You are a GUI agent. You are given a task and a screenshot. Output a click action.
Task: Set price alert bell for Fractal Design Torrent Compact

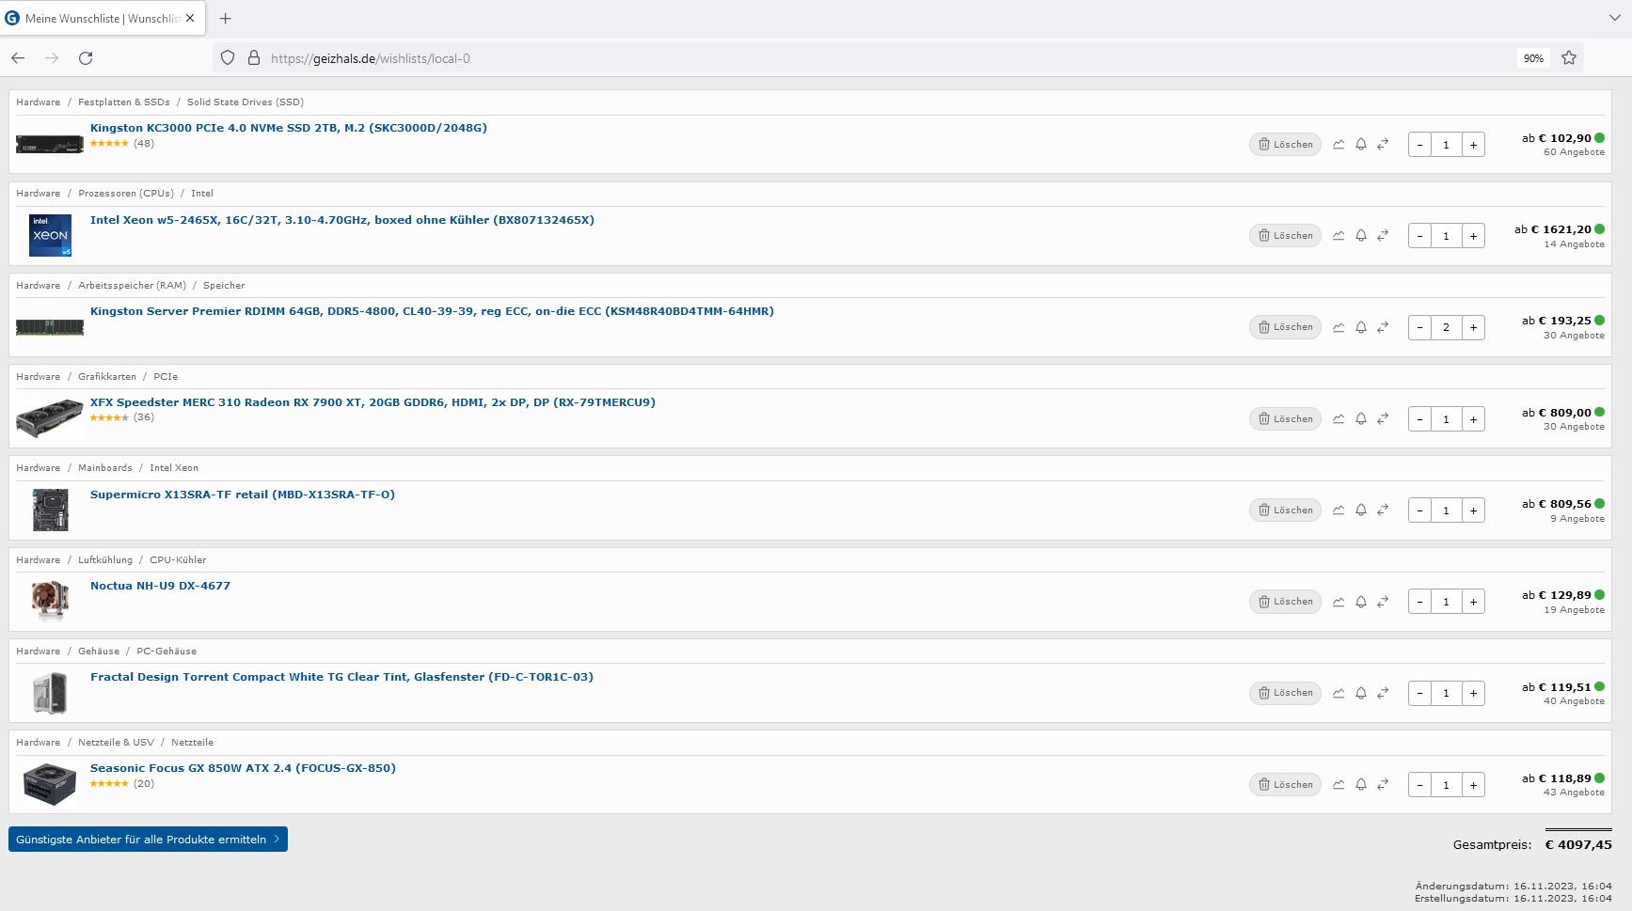click(x=1361, y=693)
